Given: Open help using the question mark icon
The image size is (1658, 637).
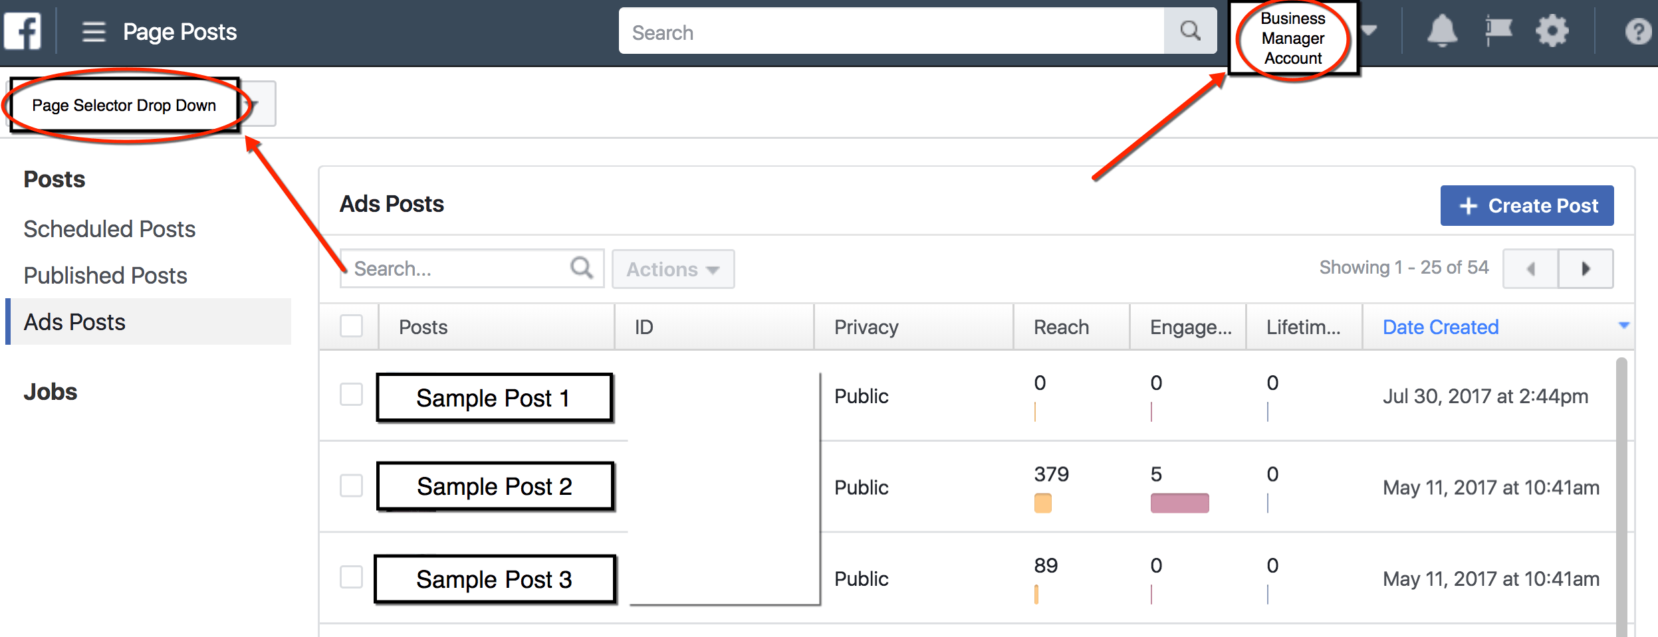Looking at the screenshot, I should [1638, 30].
